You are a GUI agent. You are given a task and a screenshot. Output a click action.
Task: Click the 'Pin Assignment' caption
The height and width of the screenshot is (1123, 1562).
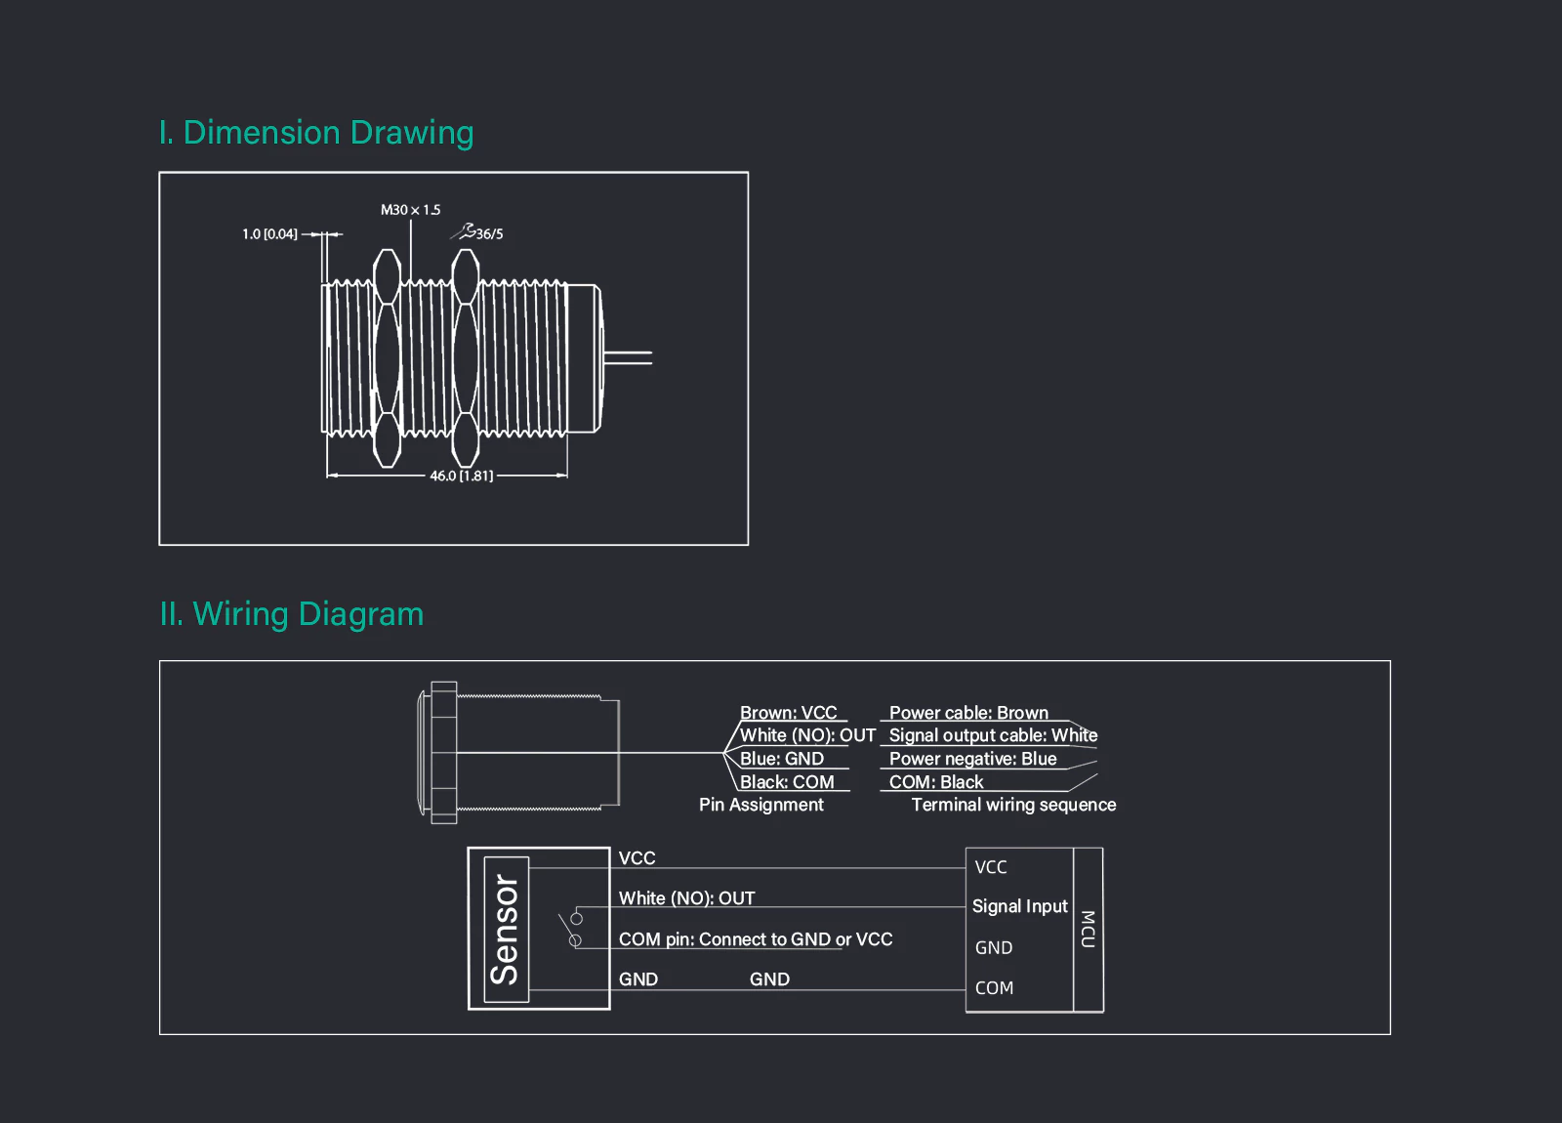click(761, 805)
